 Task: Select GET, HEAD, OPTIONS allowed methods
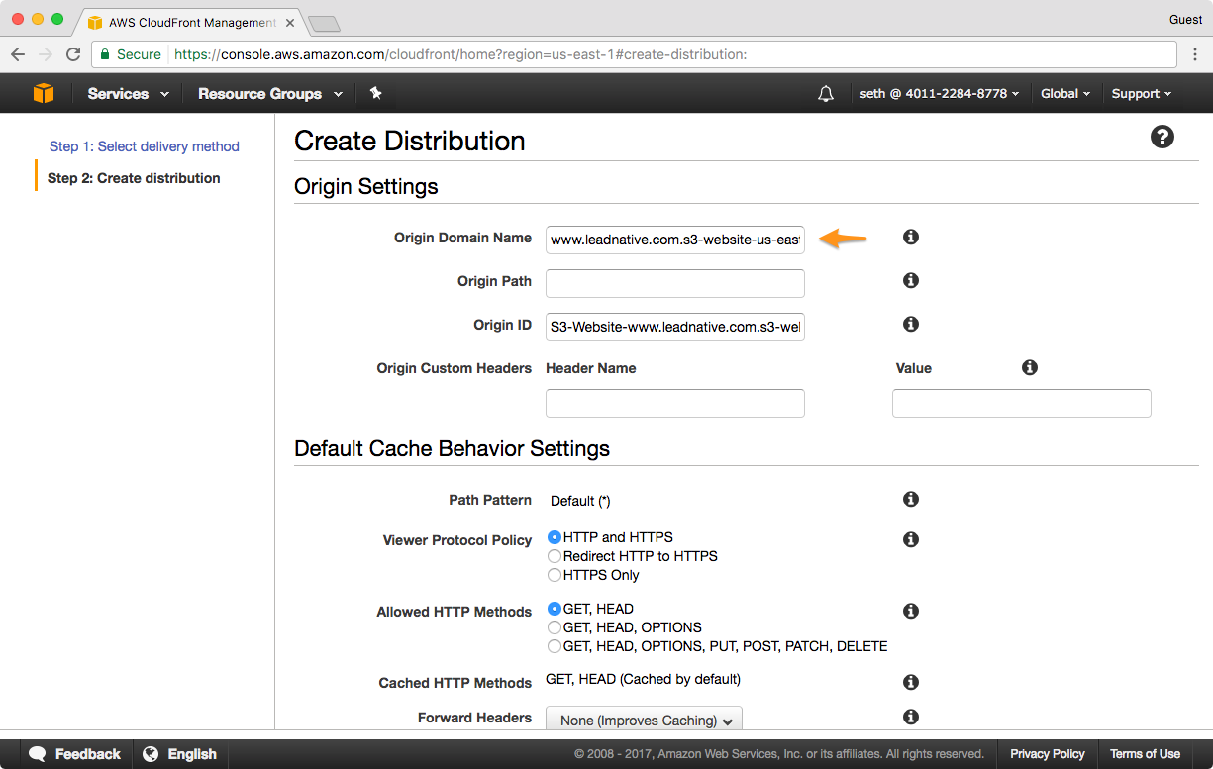[555, 627]
